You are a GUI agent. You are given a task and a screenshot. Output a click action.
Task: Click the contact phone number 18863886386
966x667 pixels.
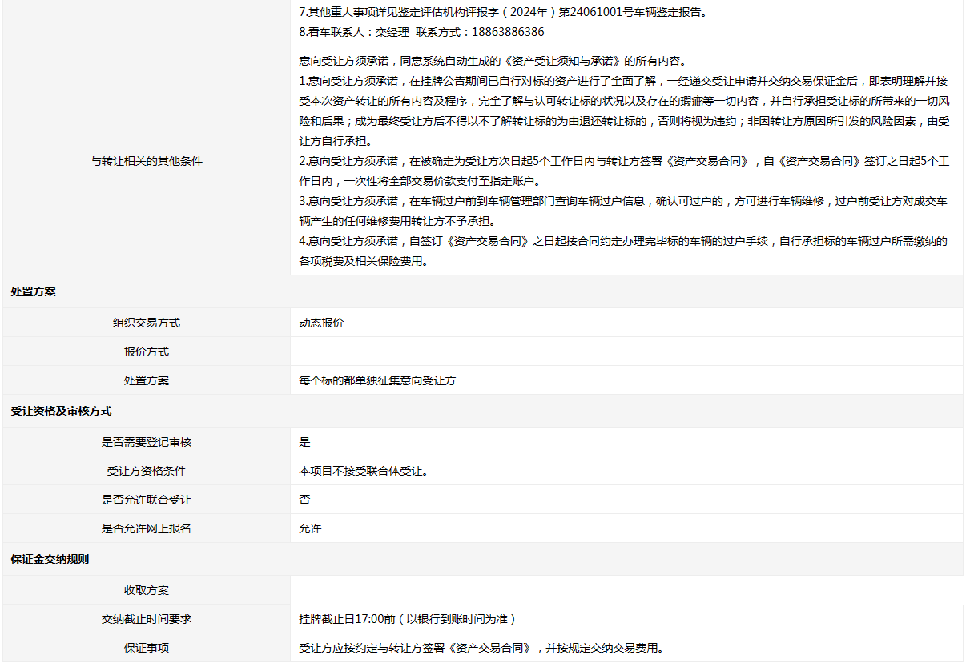tap(507, 32)
